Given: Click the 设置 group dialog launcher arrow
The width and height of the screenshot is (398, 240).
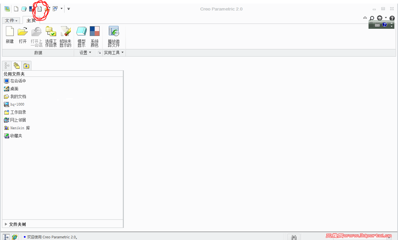Looking at the screenshot, I should (x=100, y=53).
